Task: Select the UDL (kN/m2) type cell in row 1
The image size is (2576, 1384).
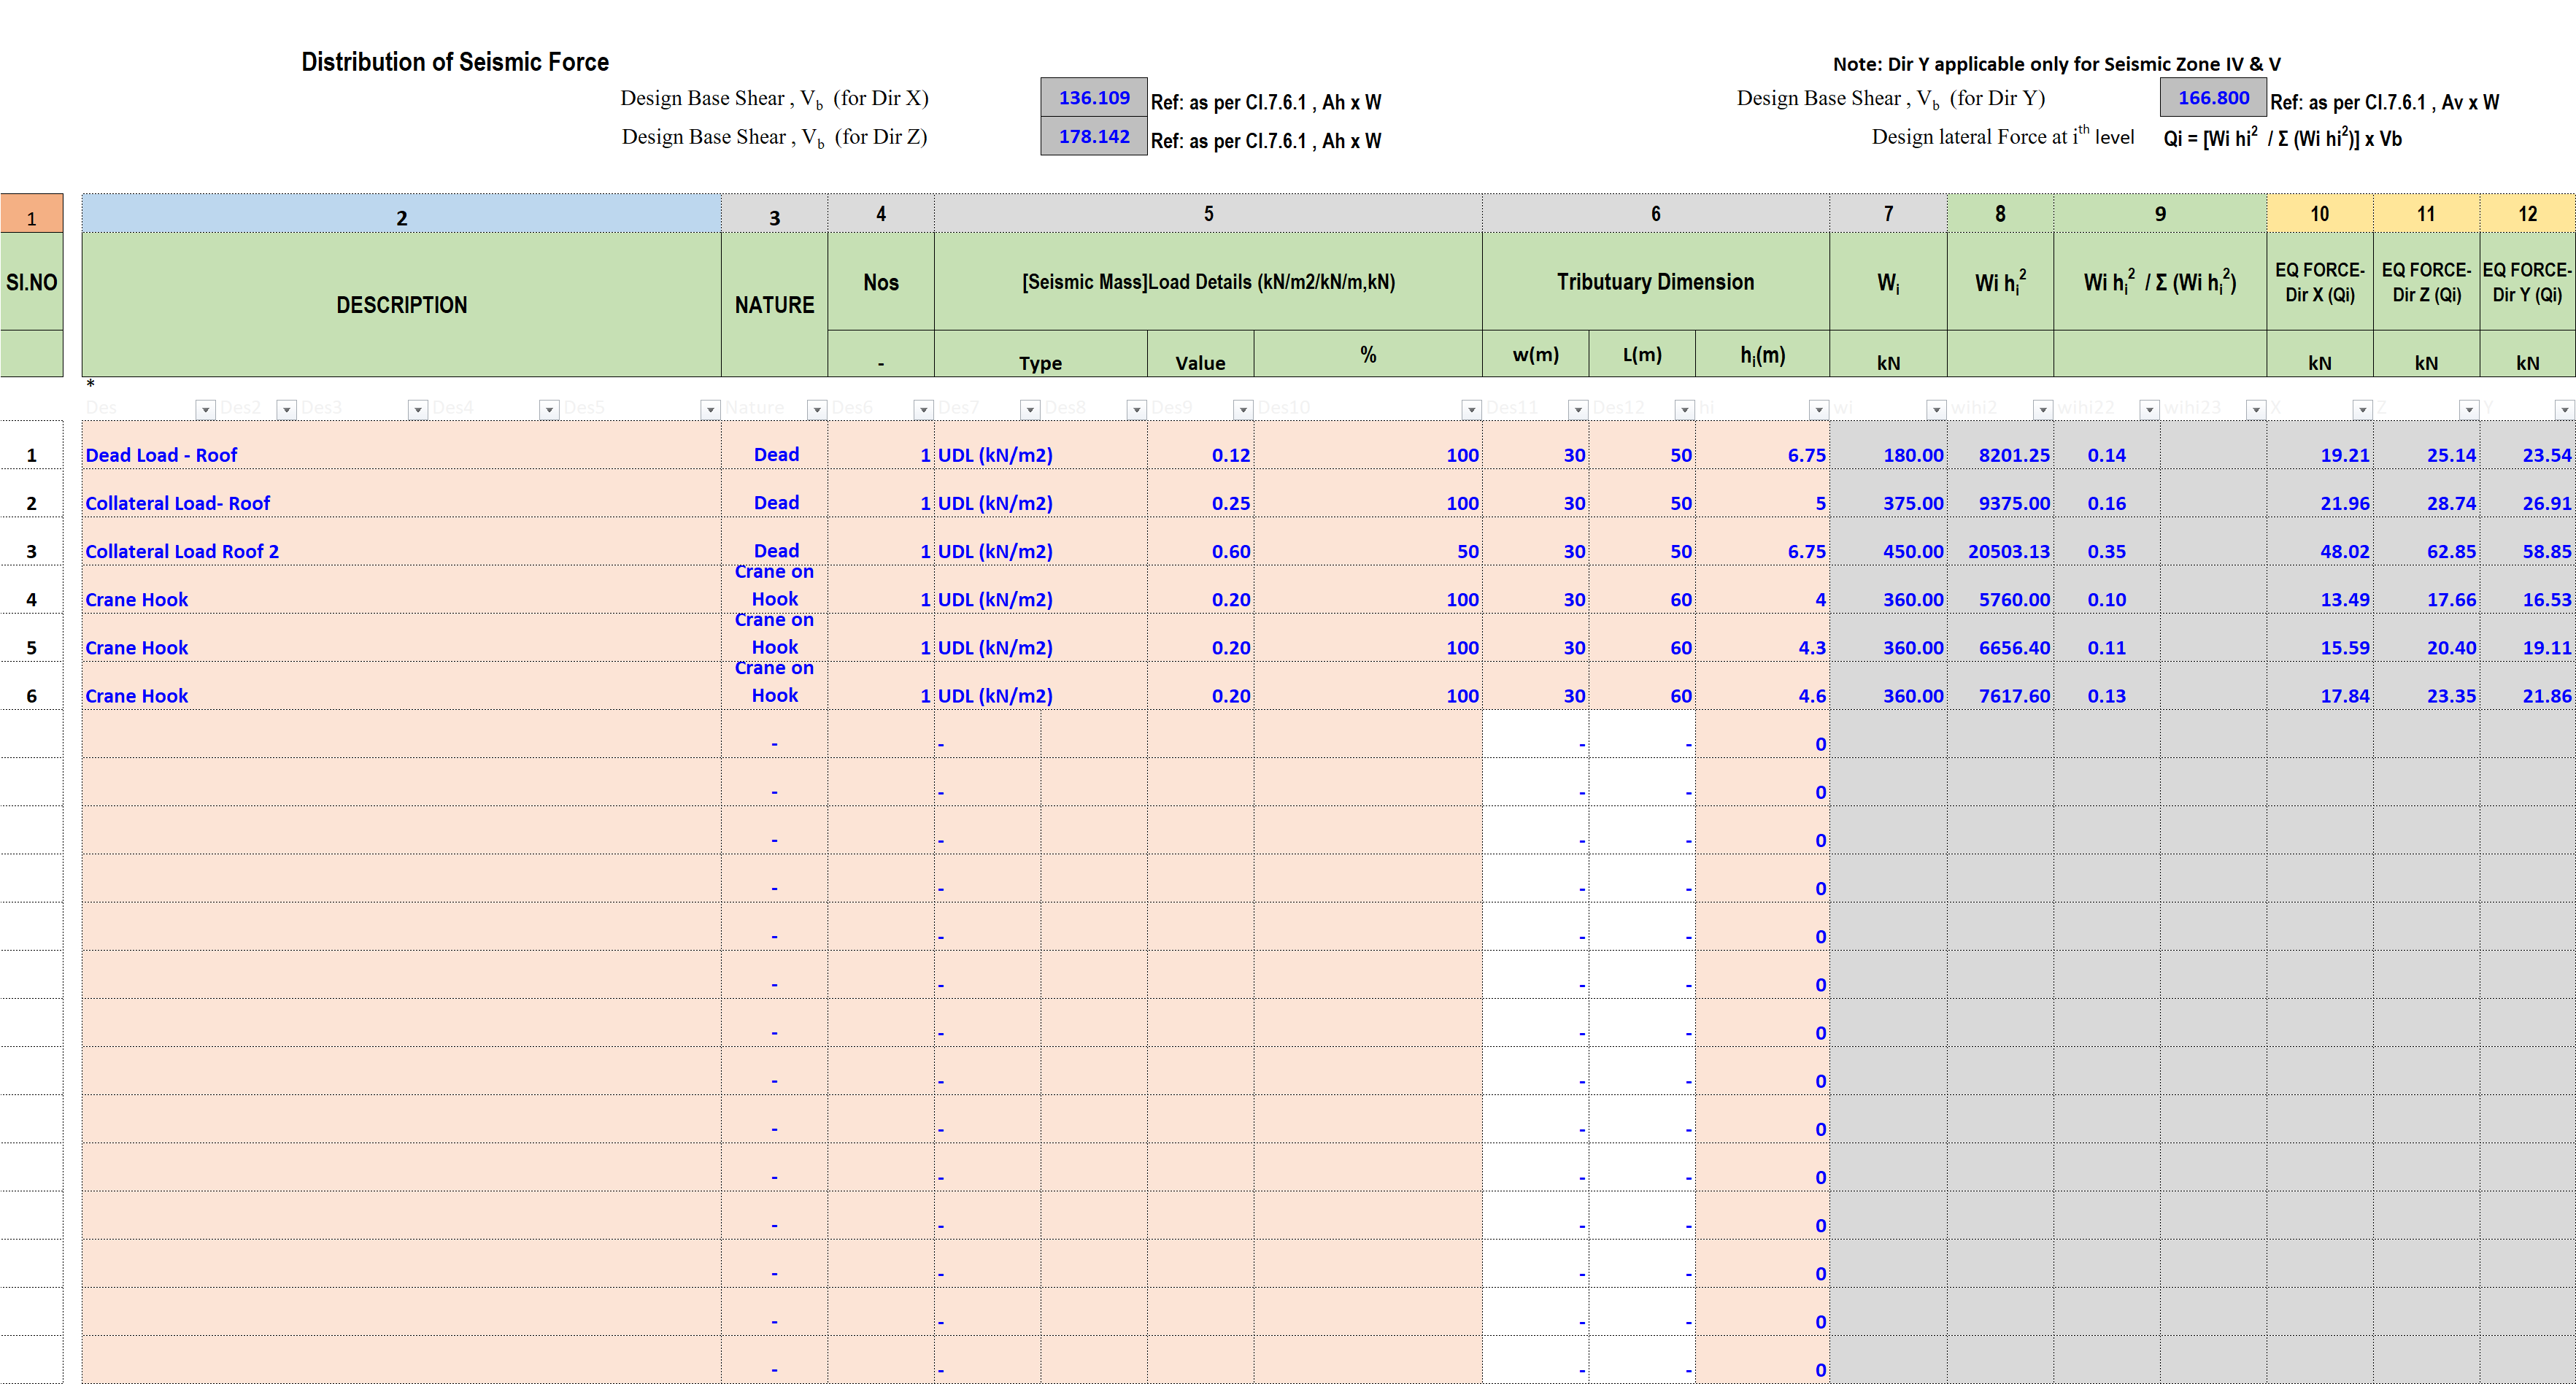Action: (1041, 445)
